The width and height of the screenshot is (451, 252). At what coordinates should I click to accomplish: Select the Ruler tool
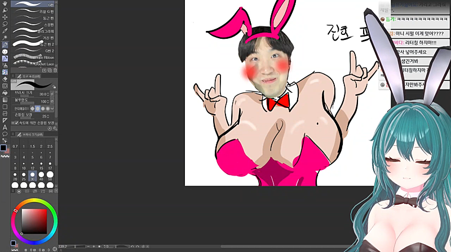point(5,120)
